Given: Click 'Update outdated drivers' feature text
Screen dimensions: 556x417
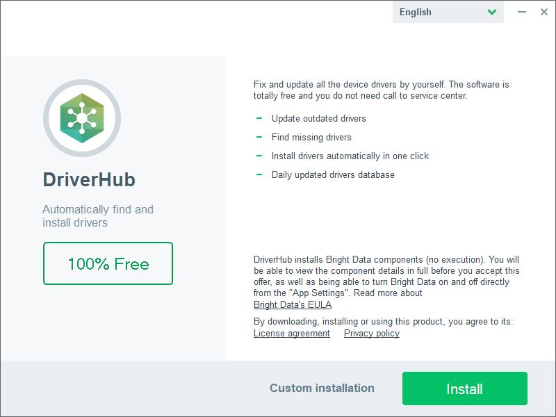Looking at the screenshot, I should click(318, 118).
